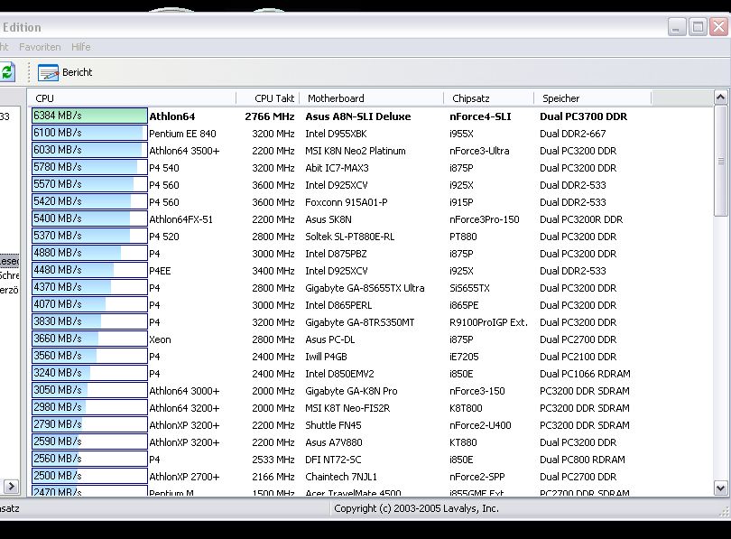Image resolution: width=731 pixels, height=539 pixels.
Task: Select the P4EE entry
Action: click(160, 271)
